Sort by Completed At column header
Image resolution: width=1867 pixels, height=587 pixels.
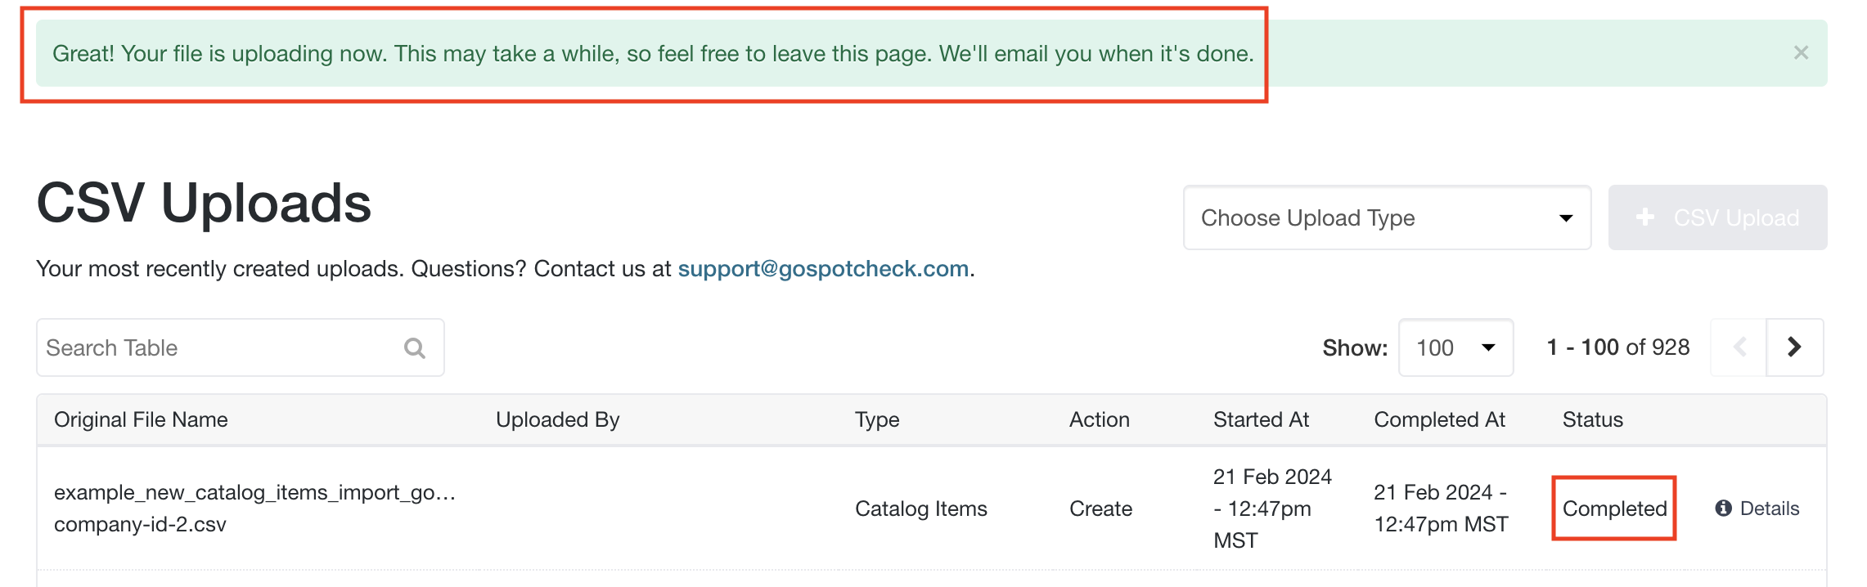tap(1439, 419)
